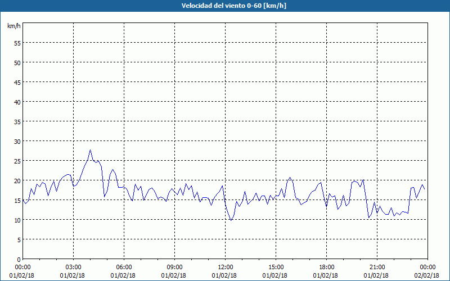Click the y-axis value '40'
450x281 pixels.
click(x=17, y=102)
